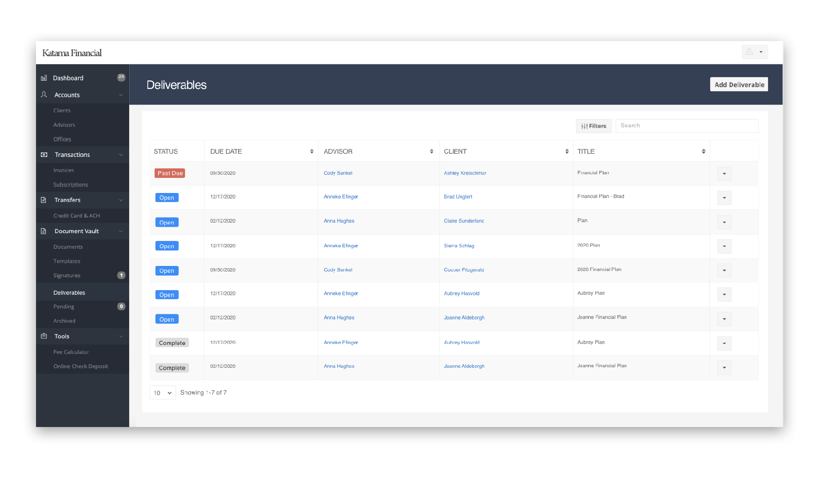Click the Transactions money icon
This screenshot has height=479, width=820.
coord(44,155)
